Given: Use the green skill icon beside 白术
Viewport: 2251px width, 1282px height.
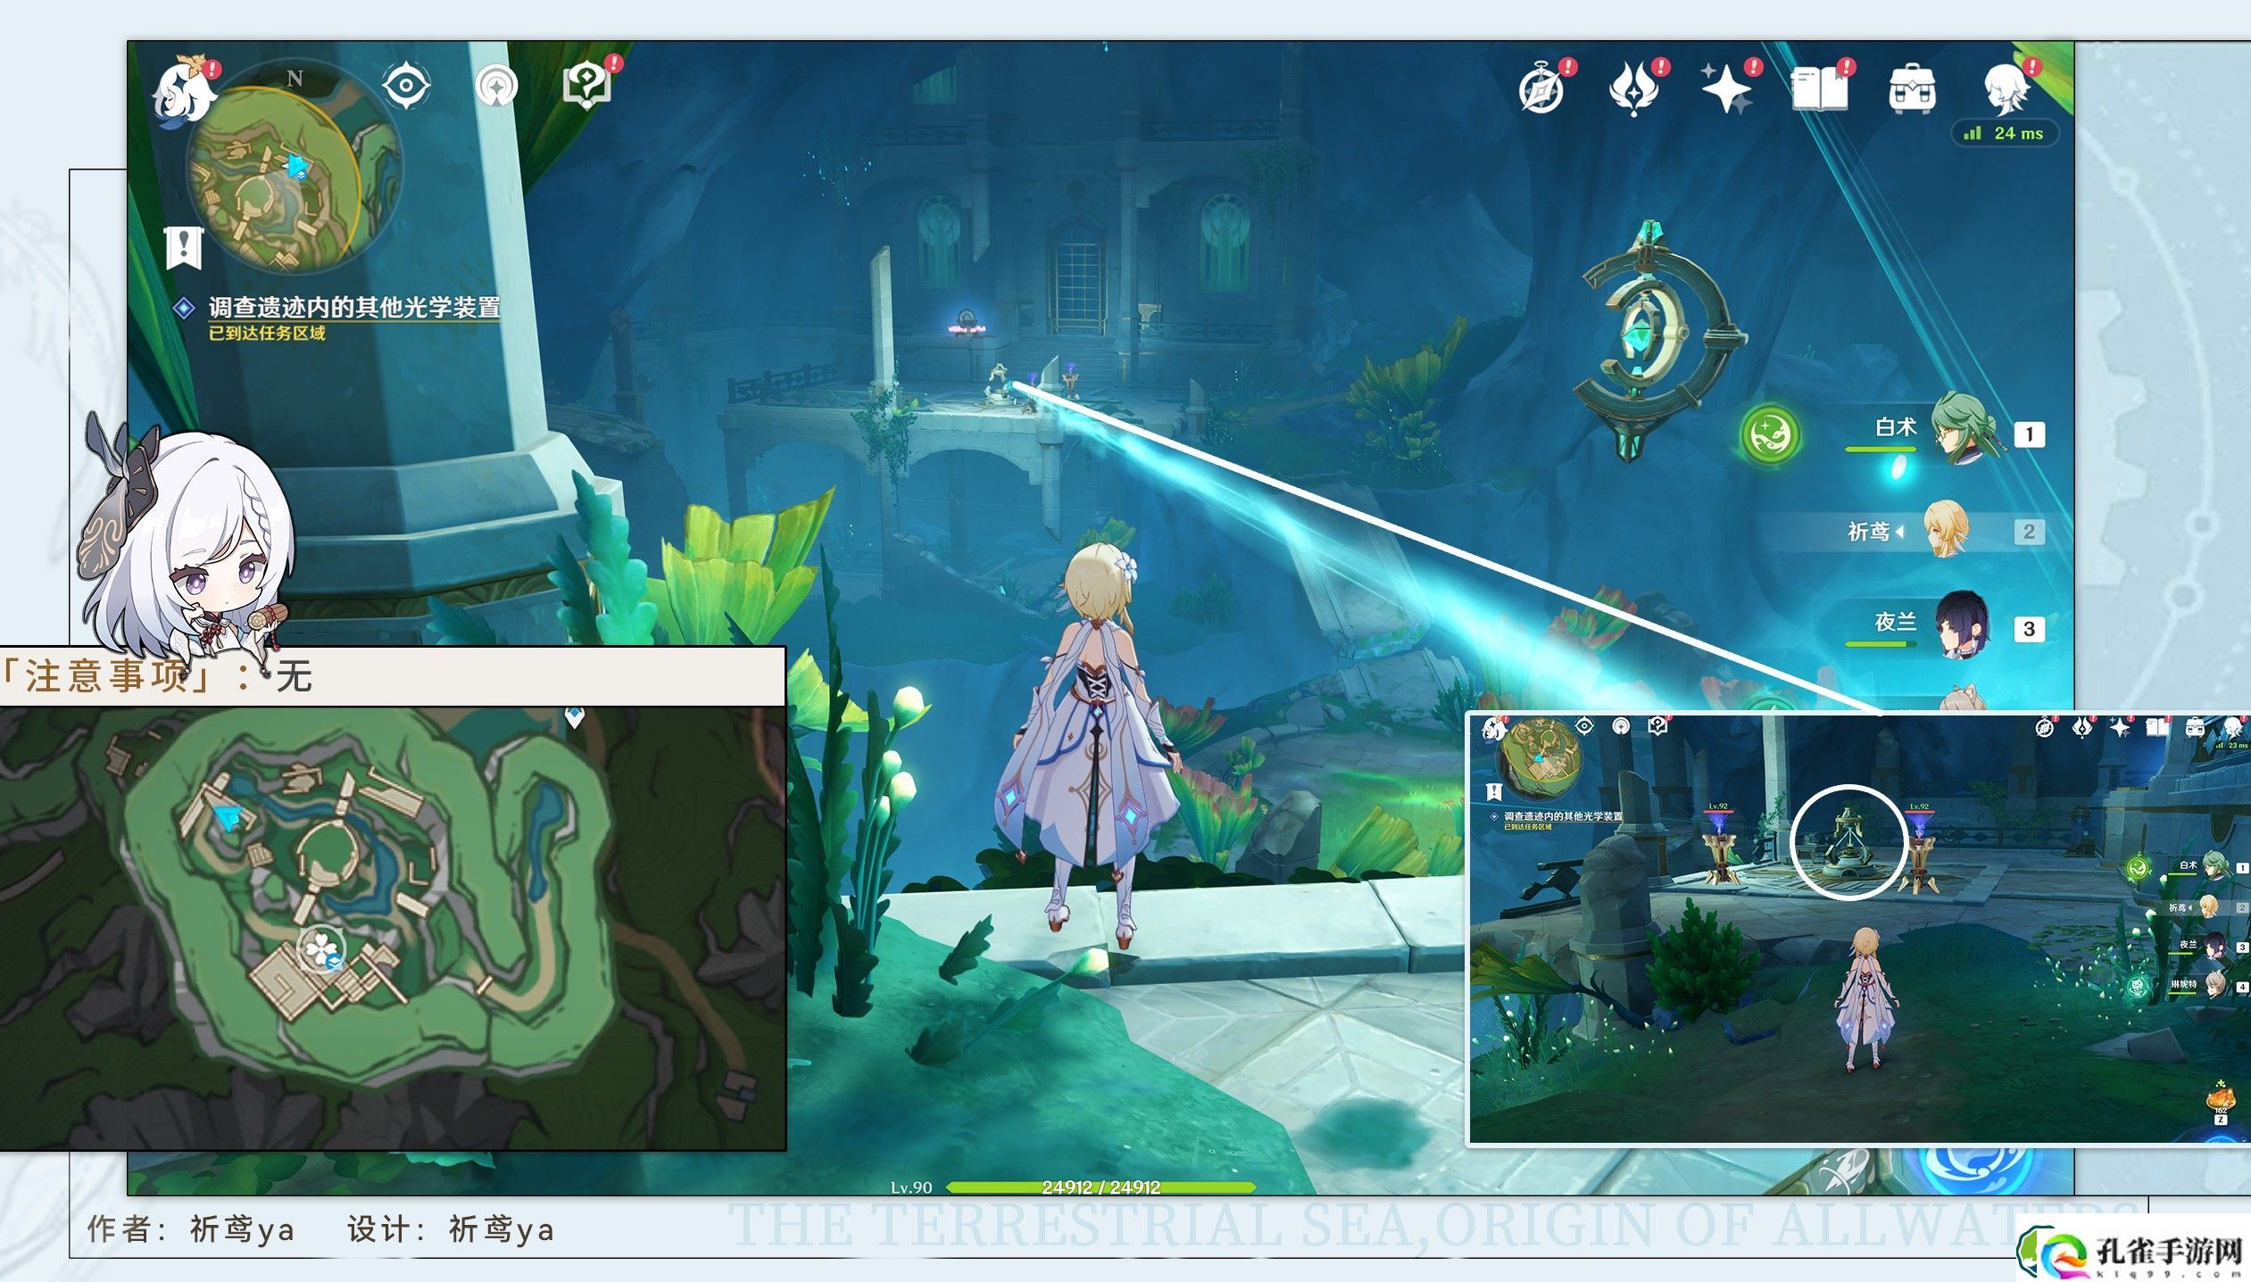Looking at the screenshot, I should pyautogui.click(x=1771, y=435).
